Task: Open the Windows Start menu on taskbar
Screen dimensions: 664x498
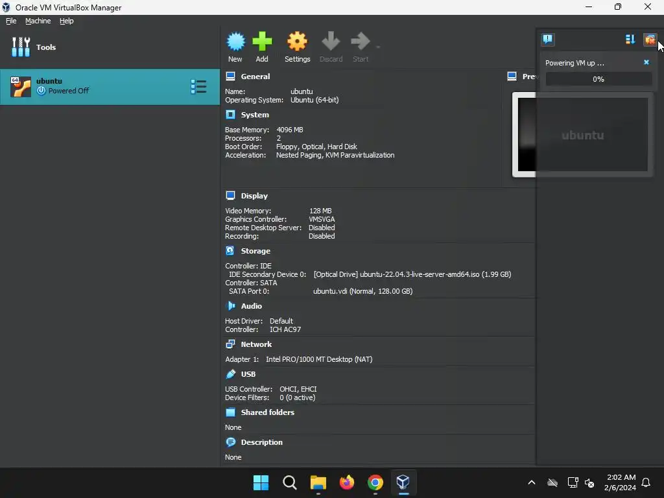Action: 261,482
